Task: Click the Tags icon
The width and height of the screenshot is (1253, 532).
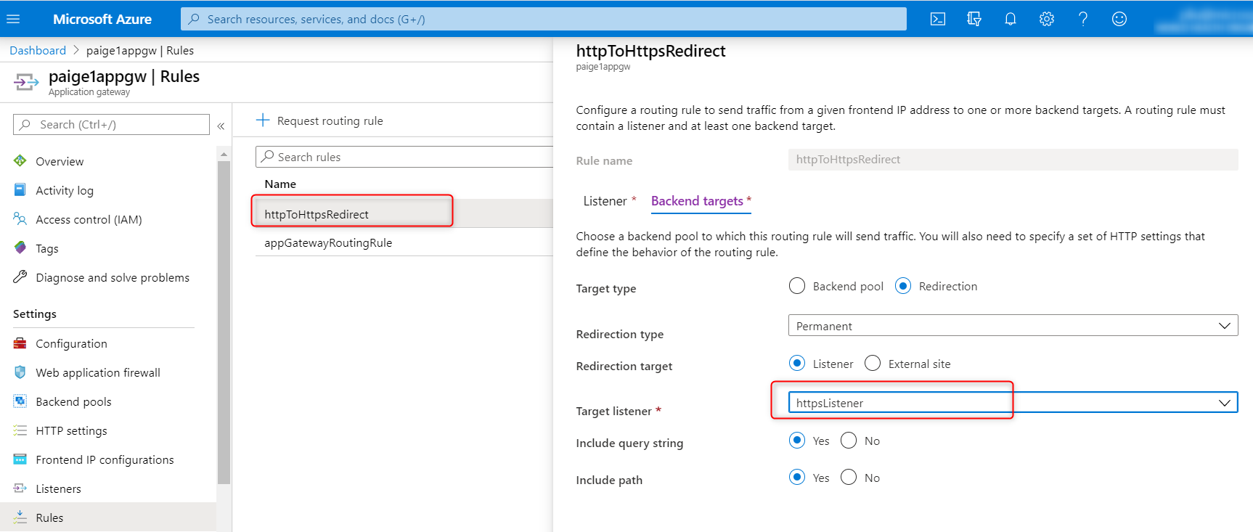Action: click(20, 247)
